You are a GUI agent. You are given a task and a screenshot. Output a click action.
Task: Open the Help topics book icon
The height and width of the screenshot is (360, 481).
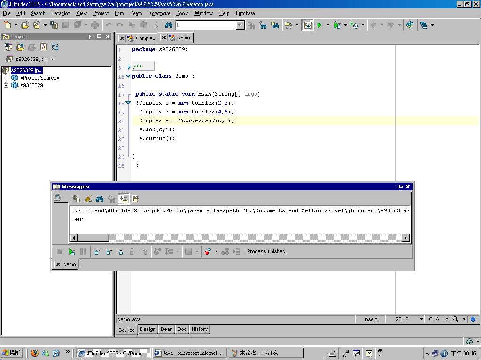coord(410,25)
